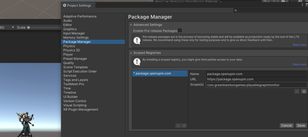Select Physics 2D settings category

point(72,50)
